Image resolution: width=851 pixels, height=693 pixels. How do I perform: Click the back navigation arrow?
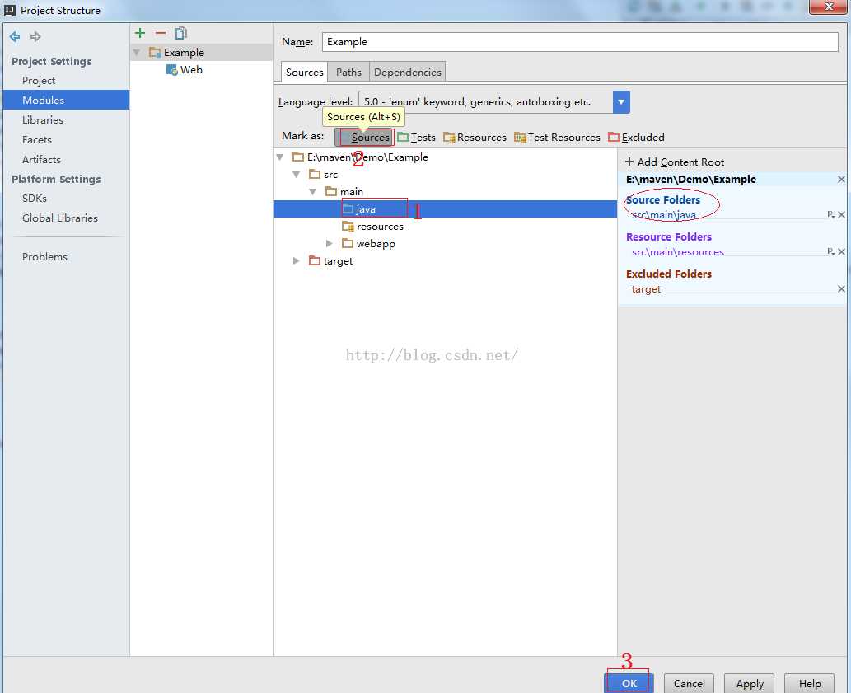point(15,37)
